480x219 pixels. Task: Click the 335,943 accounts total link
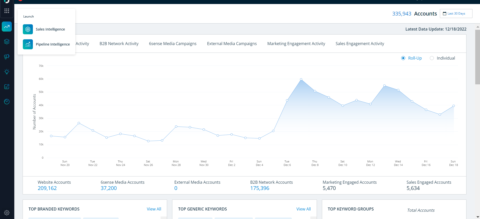[402, 14]
